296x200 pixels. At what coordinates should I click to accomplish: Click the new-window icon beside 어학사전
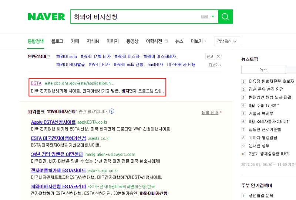pyautogui.click(x=166, y=41)
